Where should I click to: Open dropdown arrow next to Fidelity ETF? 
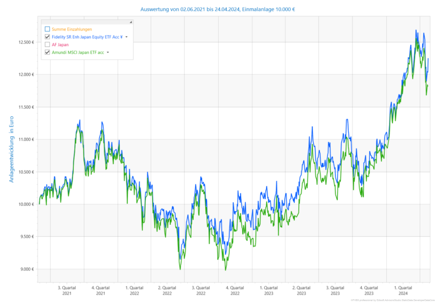coord(126,37)
